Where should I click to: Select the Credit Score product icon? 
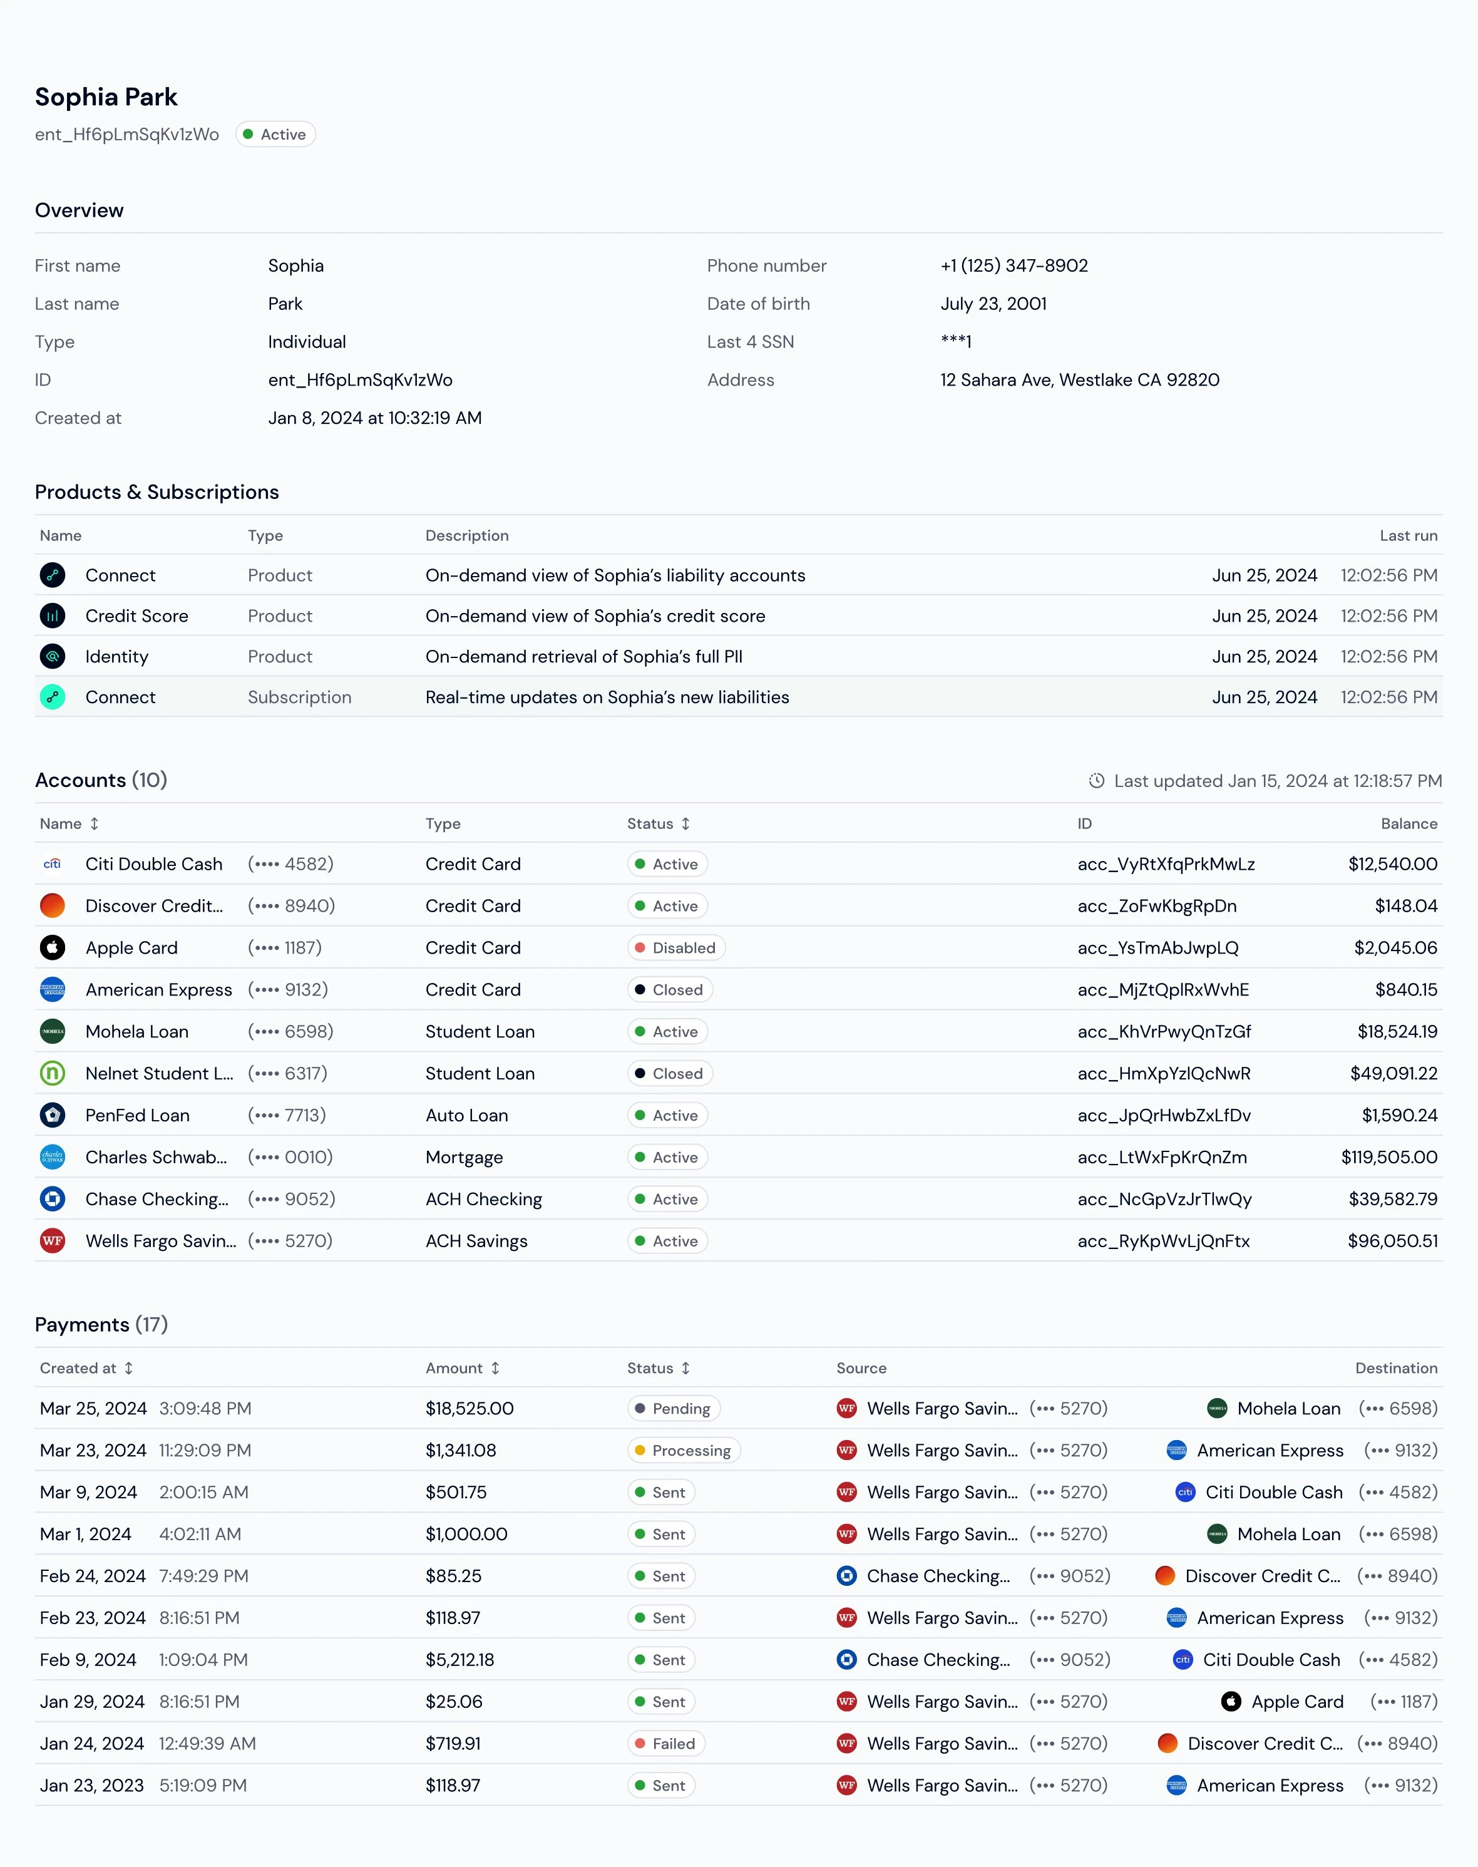pos(53,615)
